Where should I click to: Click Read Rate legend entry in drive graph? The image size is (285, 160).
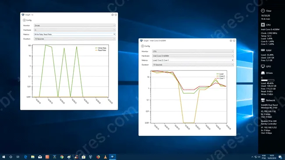pos(101,50)
